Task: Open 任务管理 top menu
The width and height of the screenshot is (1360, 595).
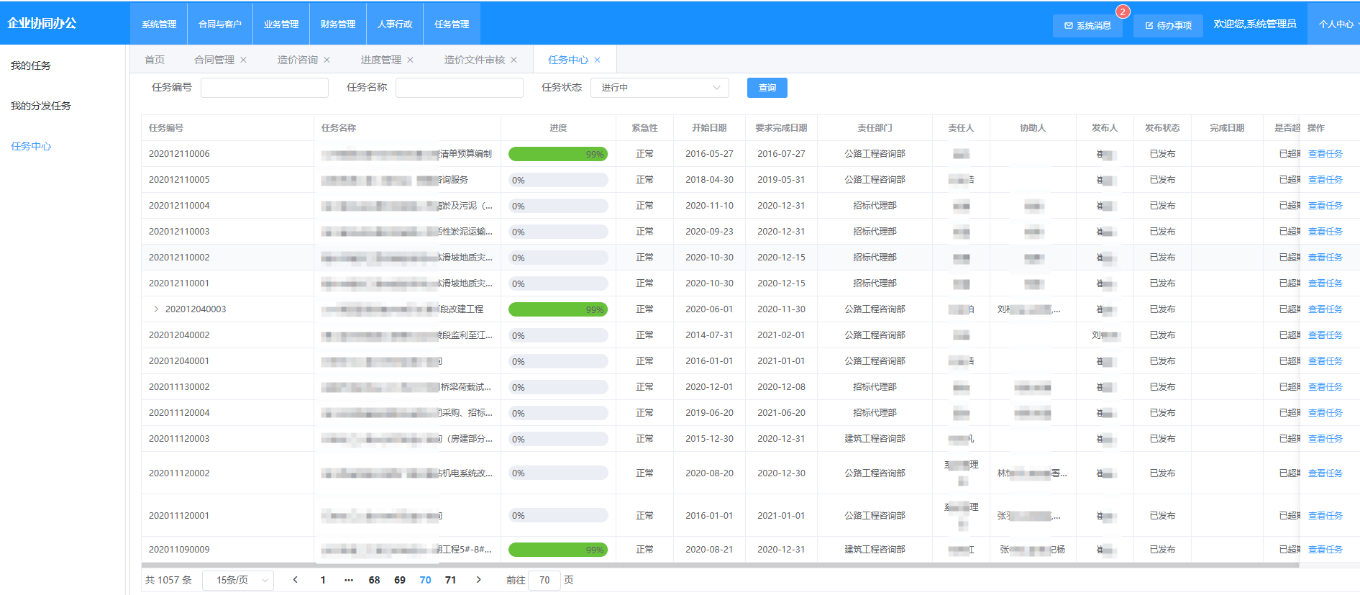Action: click(452, 24)
